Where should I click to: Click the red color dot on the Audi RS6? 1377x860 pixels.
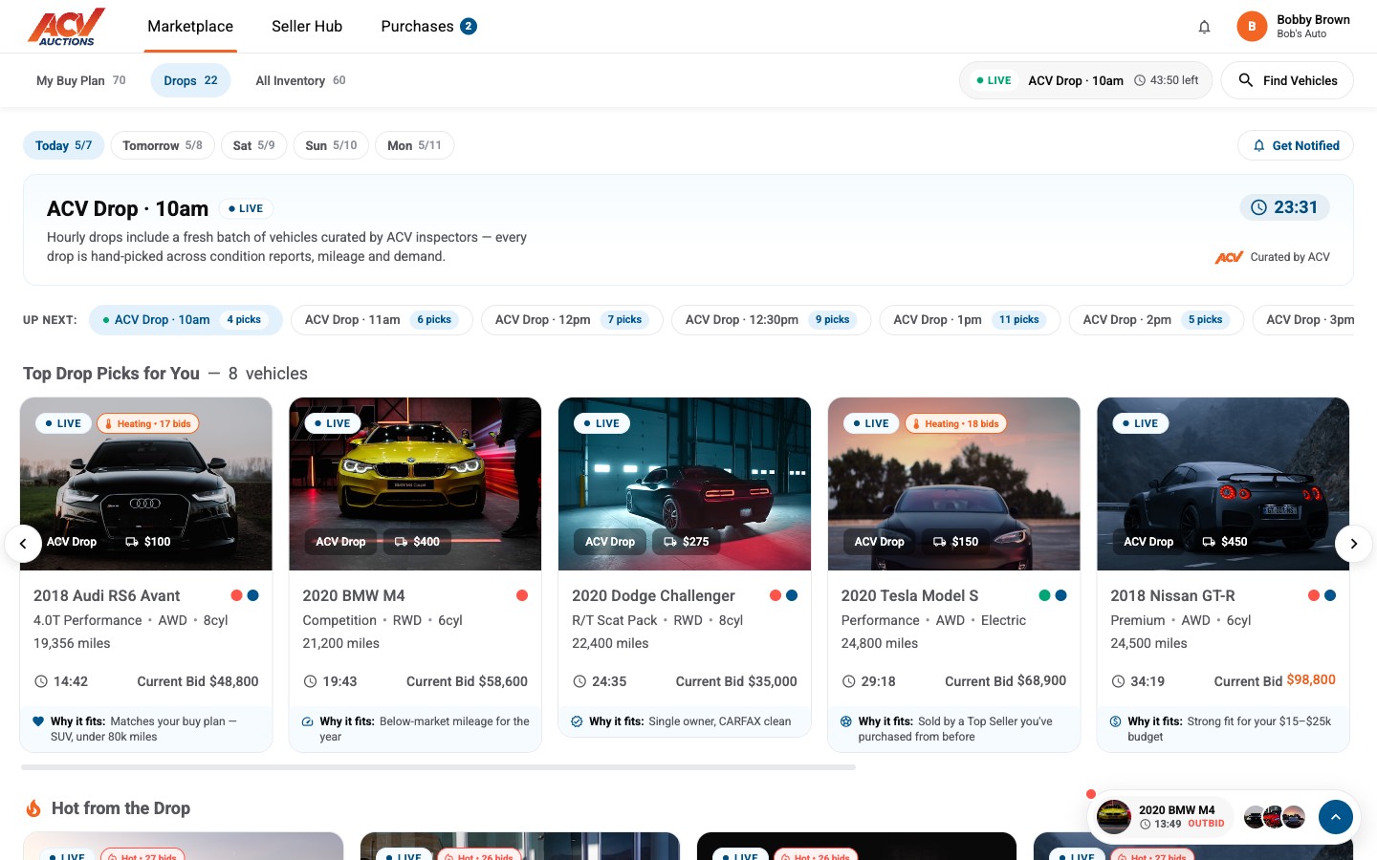pos(236,595)
